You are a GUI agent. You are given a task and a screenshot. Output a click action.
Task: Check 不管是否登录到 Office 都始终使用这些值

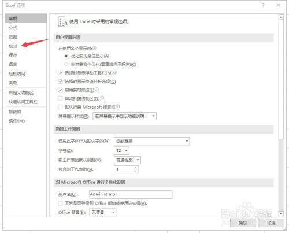(60, 203)
